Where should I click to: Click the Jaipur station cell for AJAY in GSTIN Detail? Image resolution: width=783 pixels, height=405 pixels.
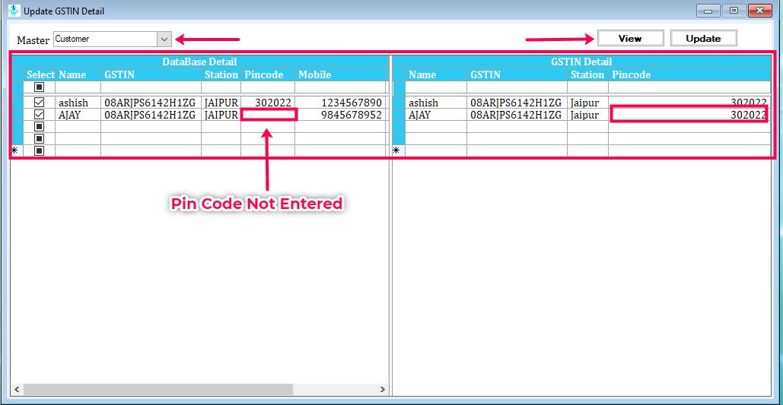[587, 115]
